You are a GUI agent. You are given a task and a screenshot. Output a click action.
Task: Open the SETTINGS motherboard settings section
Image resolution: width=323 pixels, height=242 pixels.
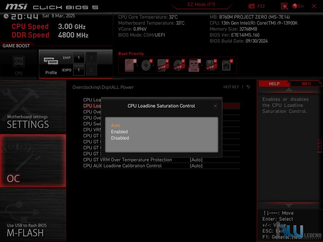click(x=33, y=107)
